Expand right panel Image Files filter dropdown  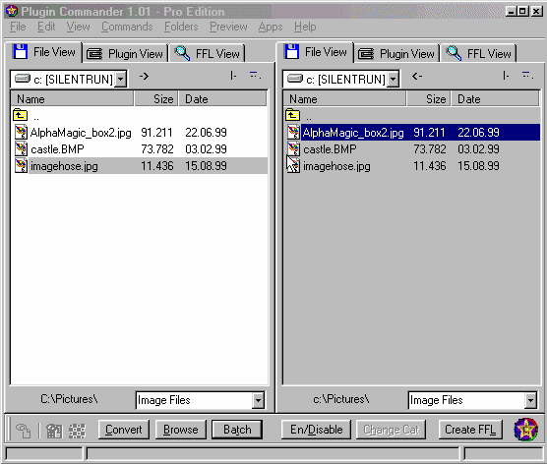[x=530, y=400]
